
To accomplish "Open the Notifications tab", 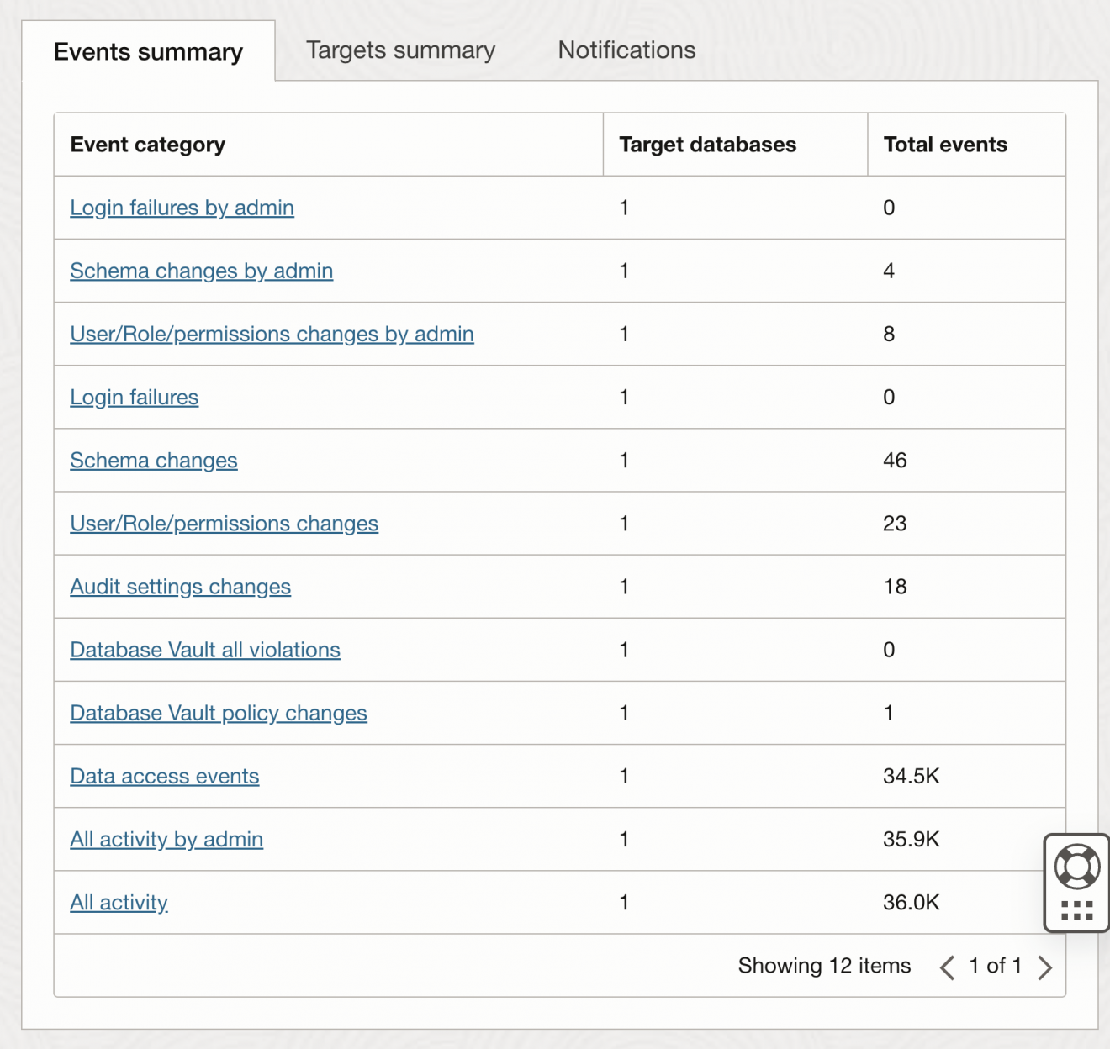I will click(x=626, y=50).
